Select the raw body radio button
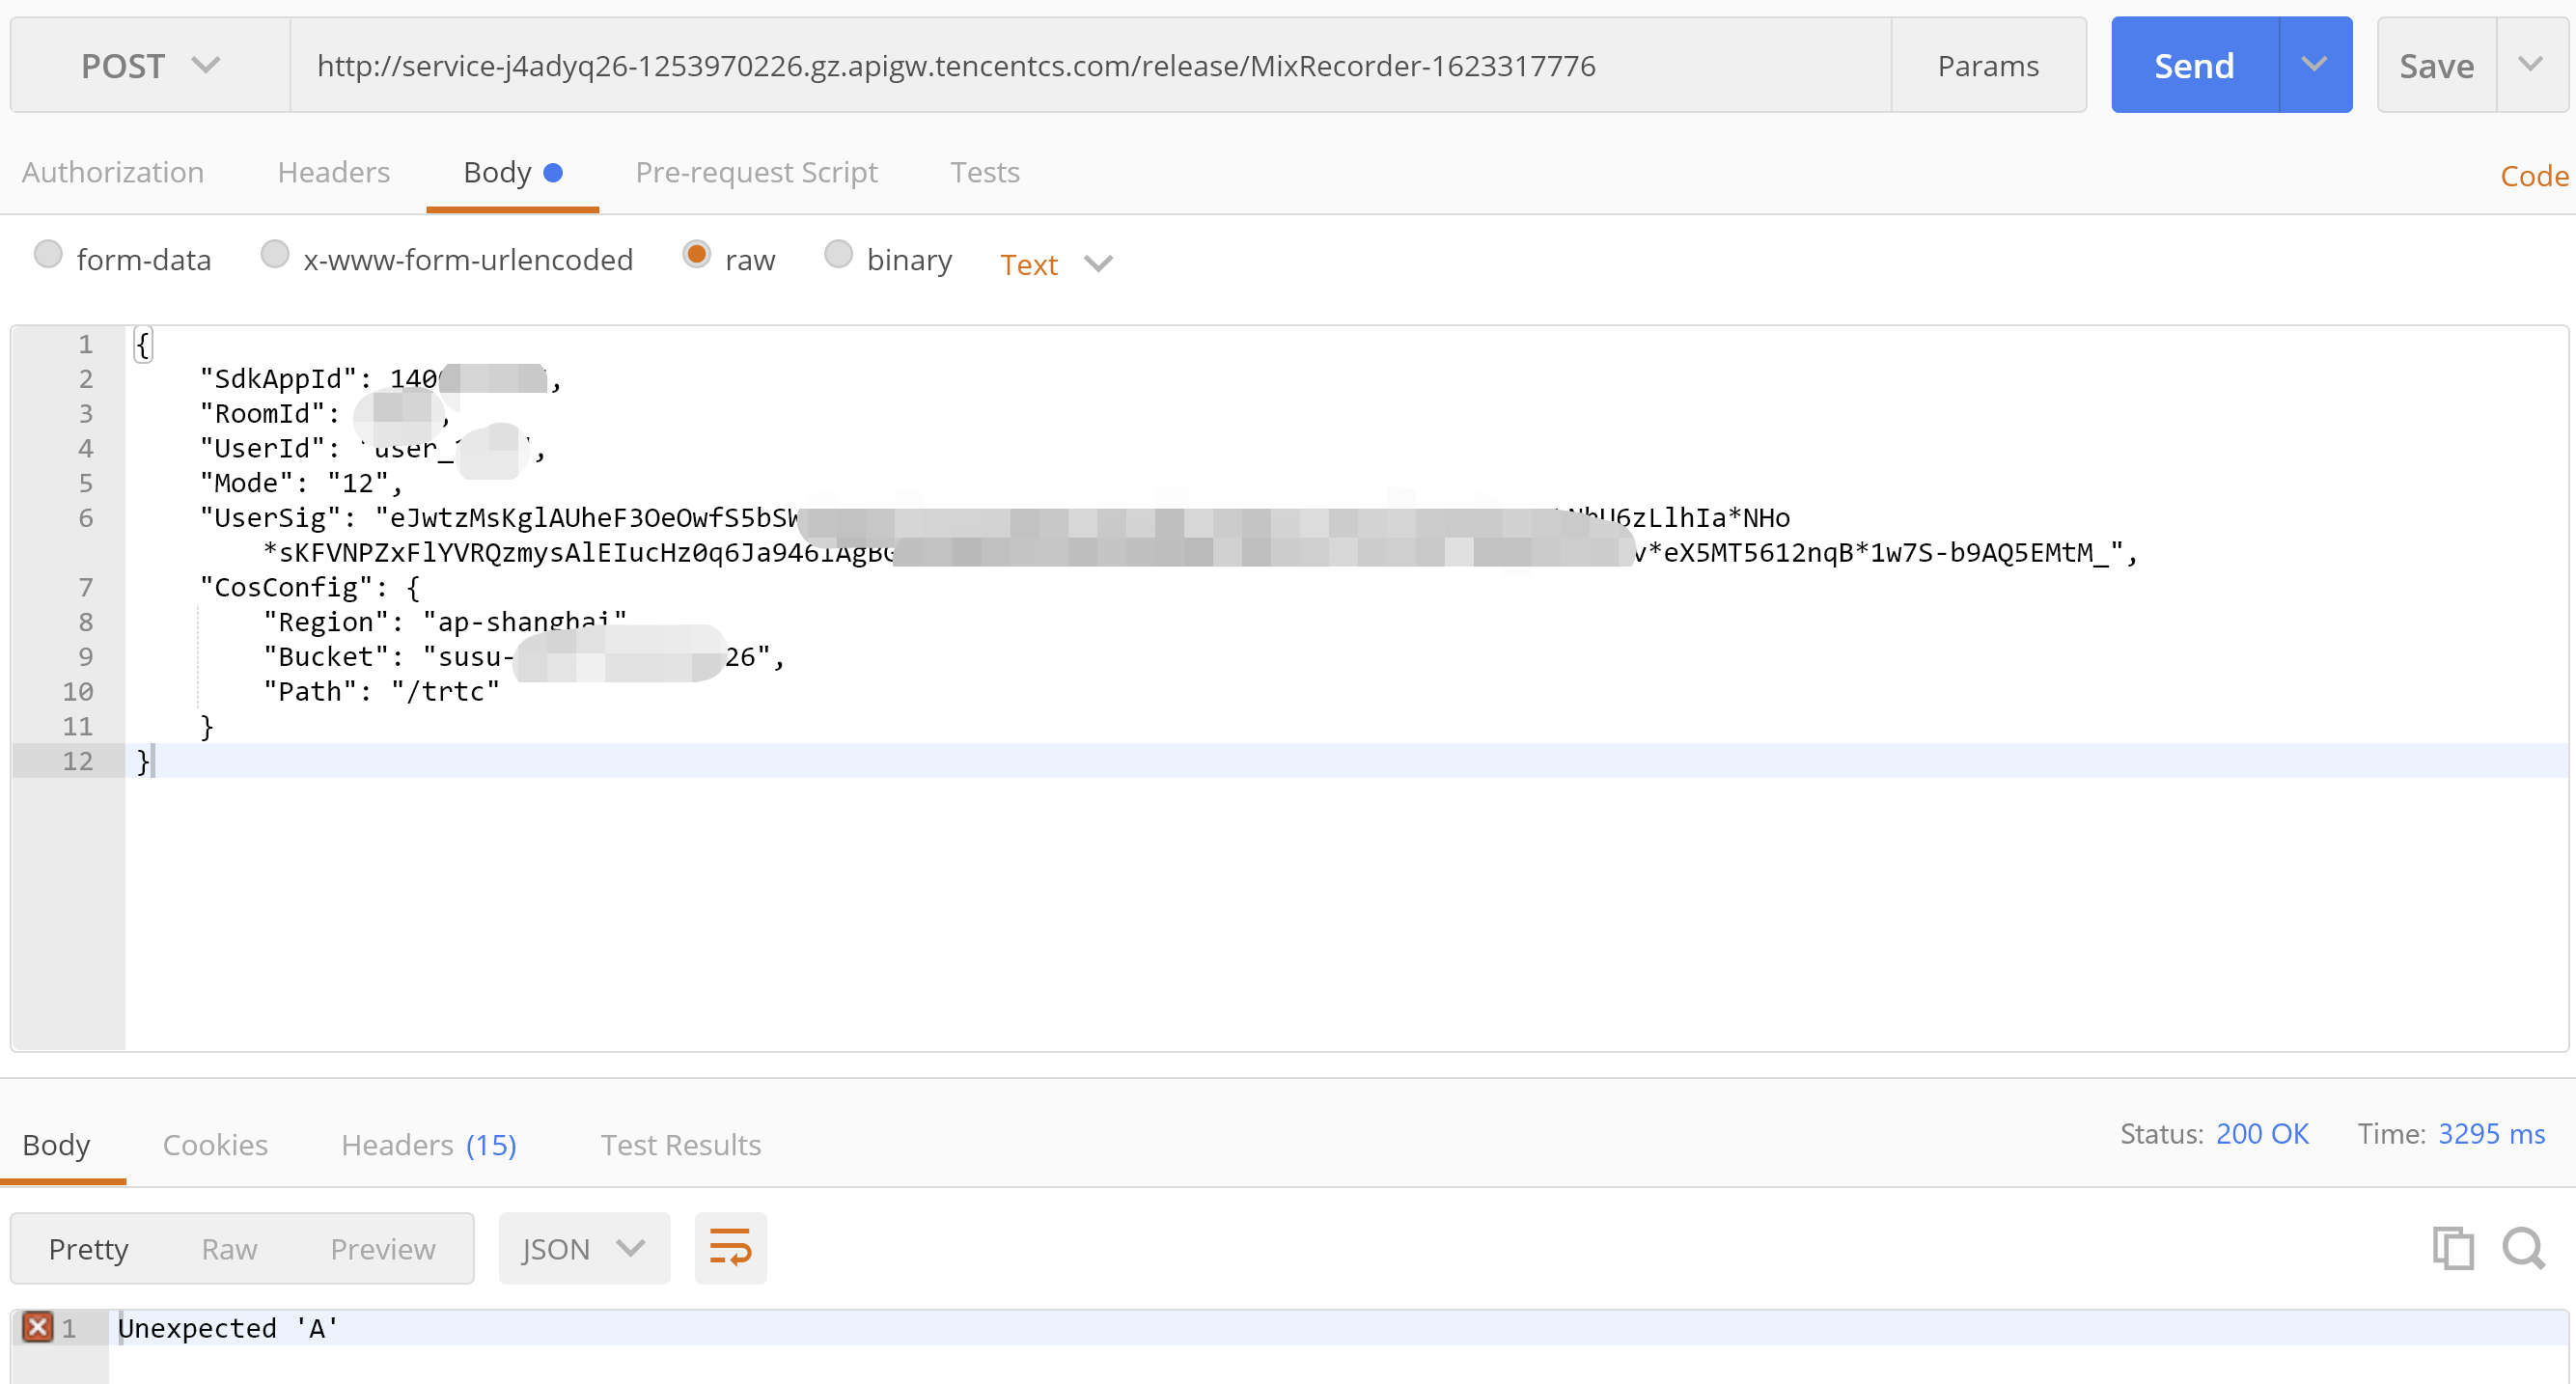Image resolution: width=2576 pixels, height=1384 pixels. click(697, 255)
